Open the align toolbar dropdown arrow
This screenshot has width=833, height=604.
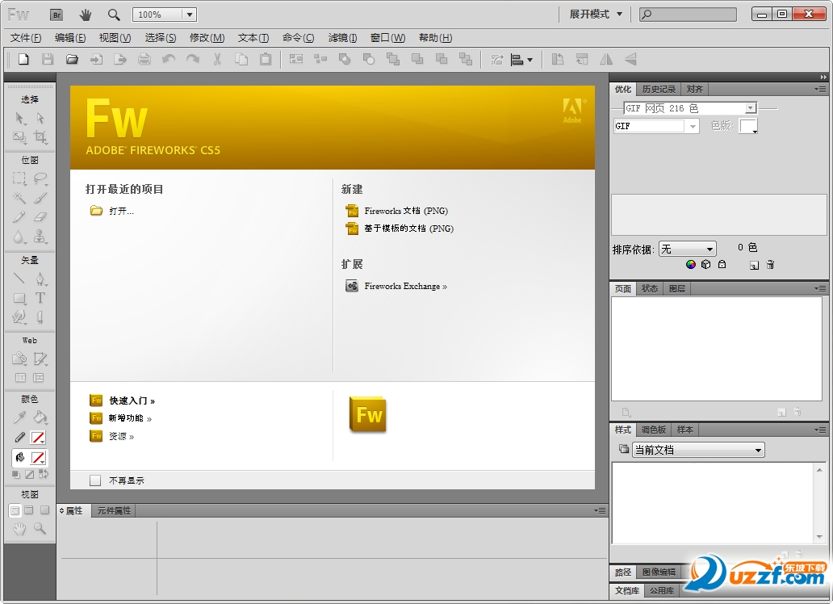coord(530,60)
